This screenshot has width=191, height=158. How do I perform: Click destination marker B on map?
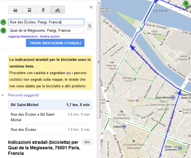click(x=186, y=5)
